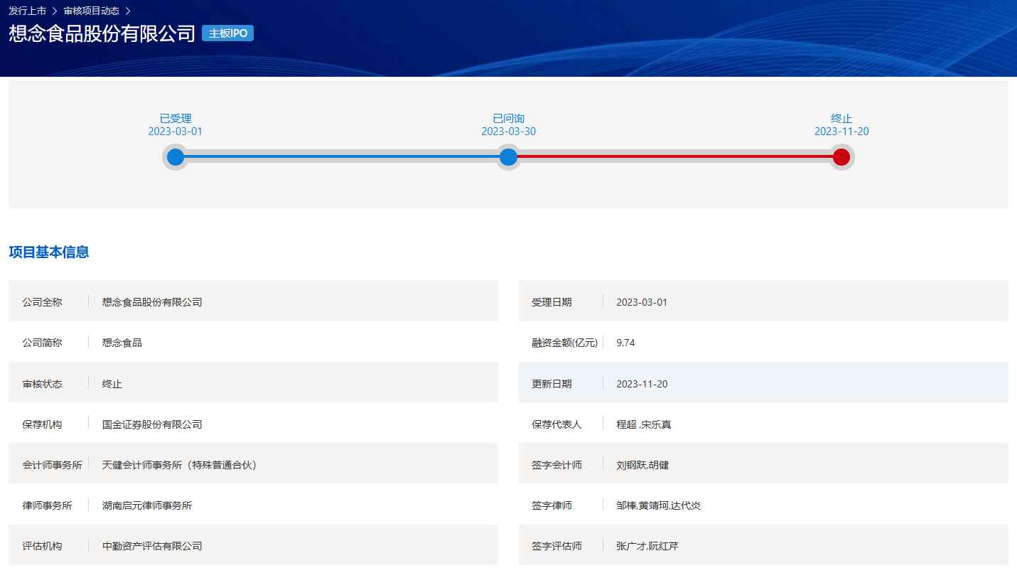This screenshot has height=573, width=1017.
Task: Click the 公司全称 field label
Action: [x=42, y=302]
